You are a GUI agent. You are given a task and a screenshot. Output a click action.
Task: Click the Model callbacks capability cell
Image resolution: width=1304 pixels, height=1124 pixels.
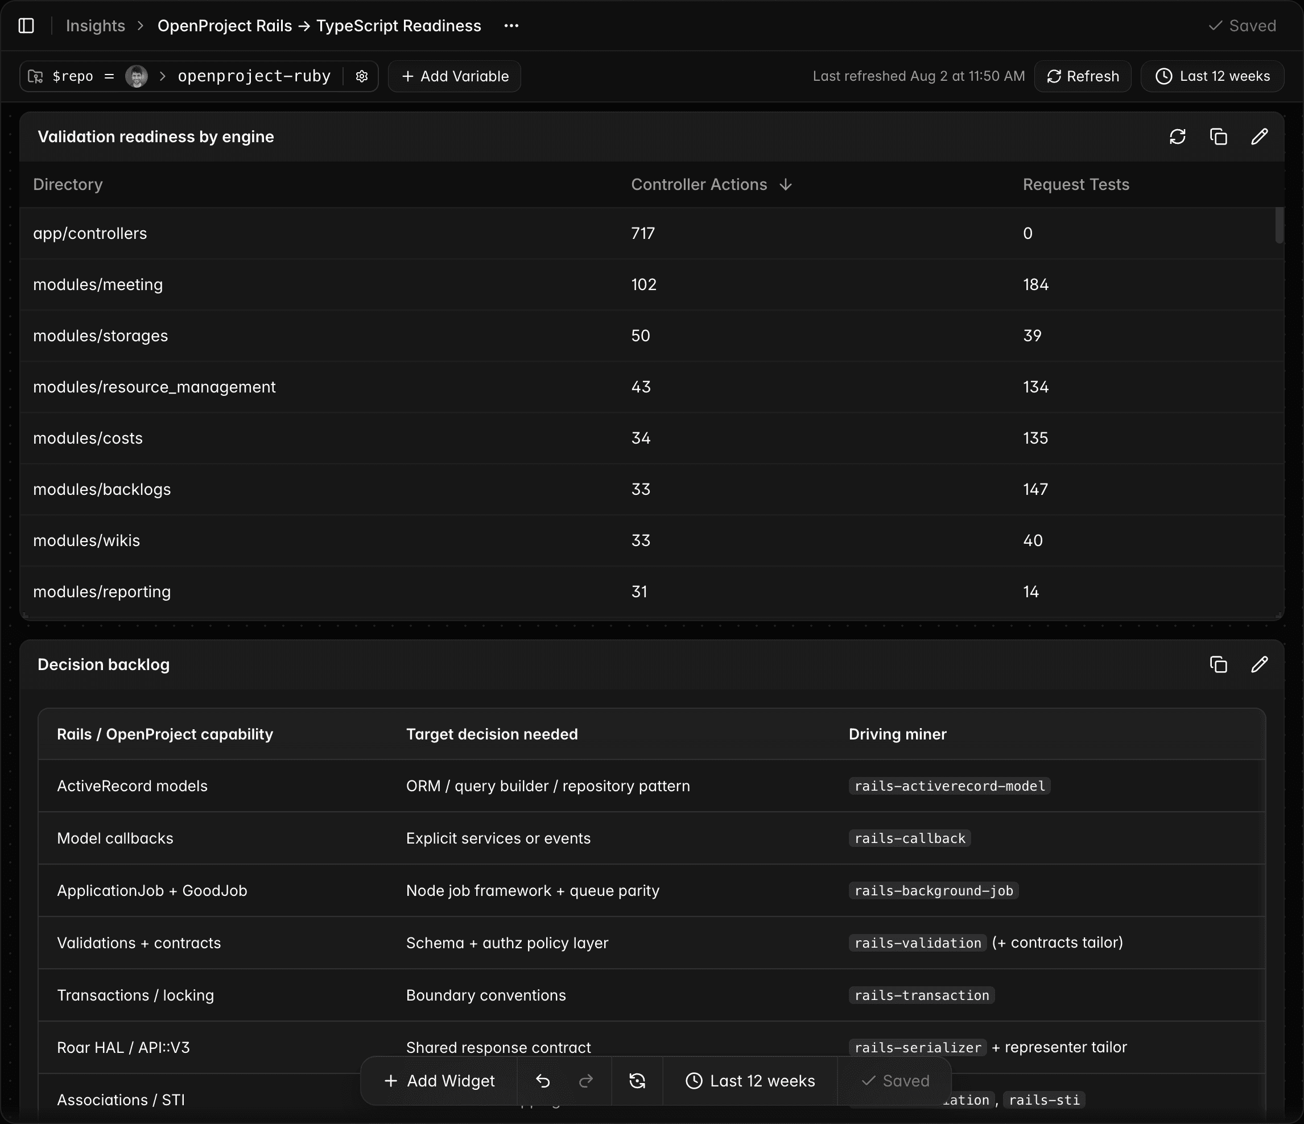tap(115, 838)
